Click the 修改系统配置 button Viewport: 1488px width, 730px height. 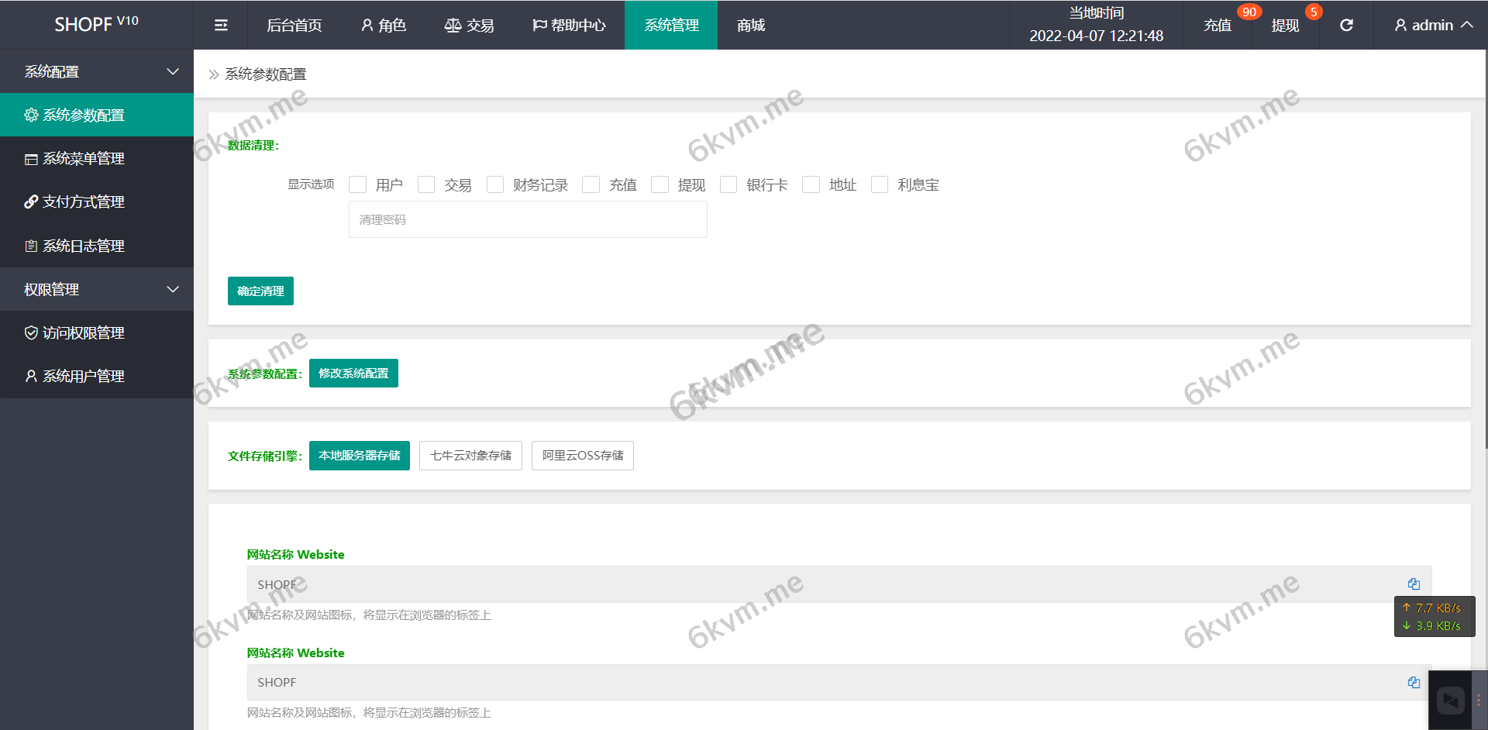pyautogui.click(x=353, y=374)
